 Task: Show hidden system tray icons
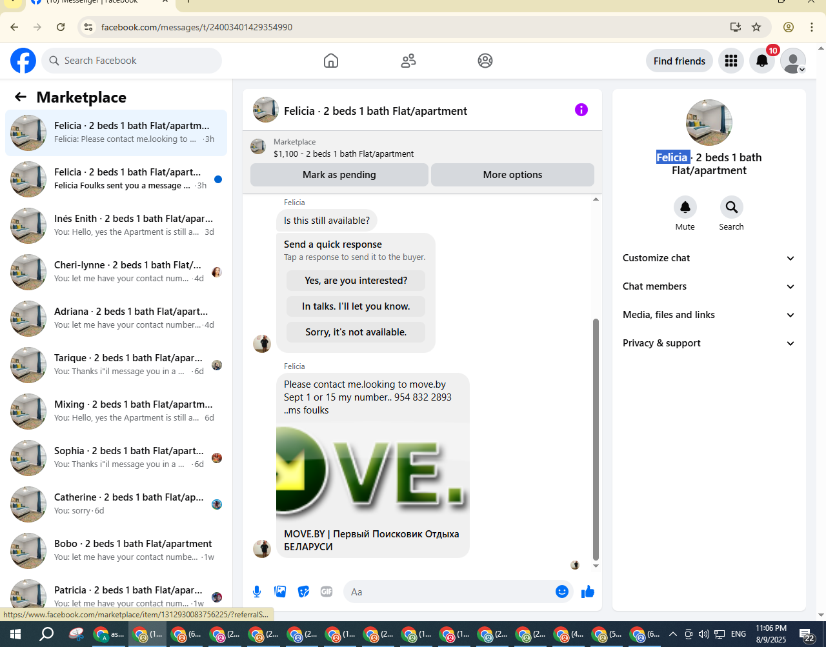click(672, 634)
